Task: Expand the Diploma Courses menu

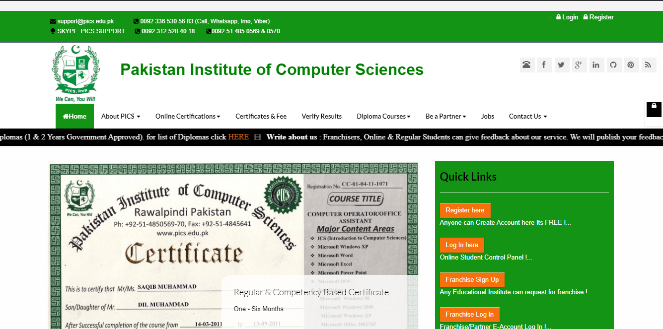Action: click(383, 116)
